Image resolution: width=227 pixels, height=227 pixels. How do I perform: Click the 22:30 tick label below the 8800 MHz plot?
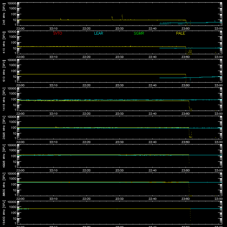pos(119,199)
